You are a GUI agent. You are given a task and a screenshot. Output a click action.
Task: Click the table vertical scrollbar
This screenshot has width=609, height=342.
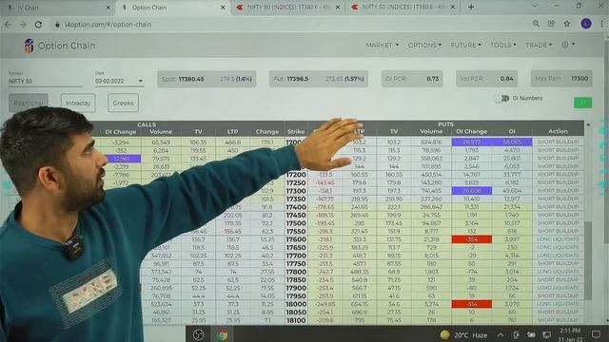click(x=588, y=259)
